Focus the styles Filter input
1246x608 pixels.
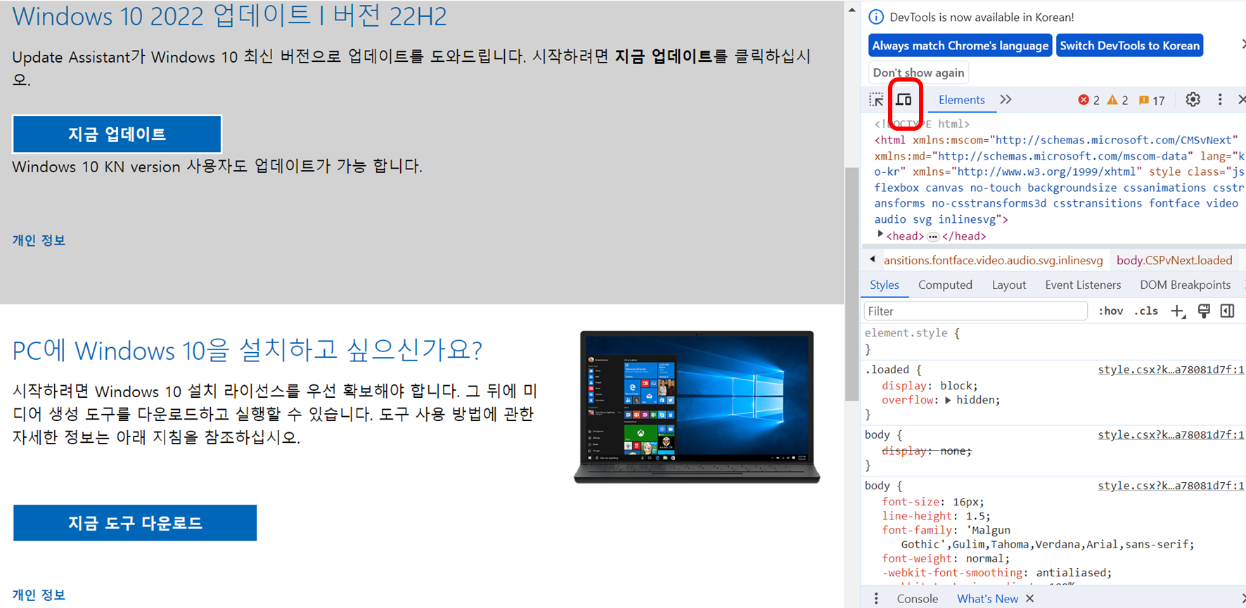tap(975, 311)
